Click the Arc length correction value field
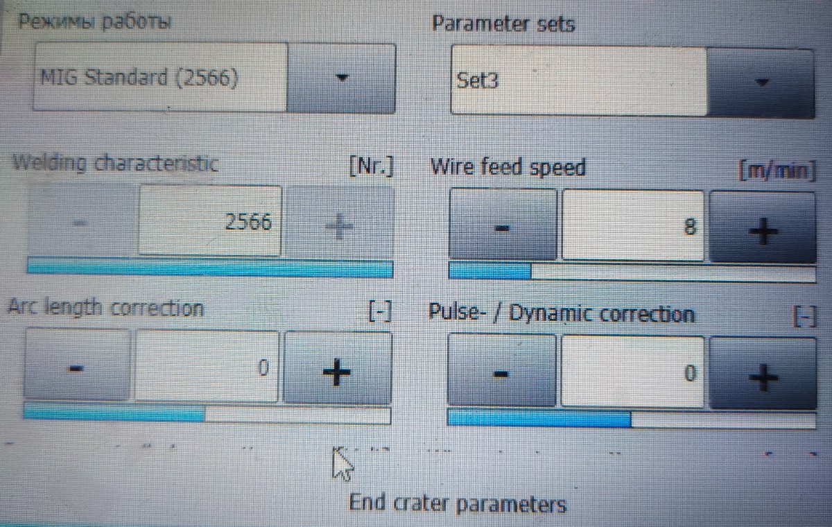 (207, 367)
